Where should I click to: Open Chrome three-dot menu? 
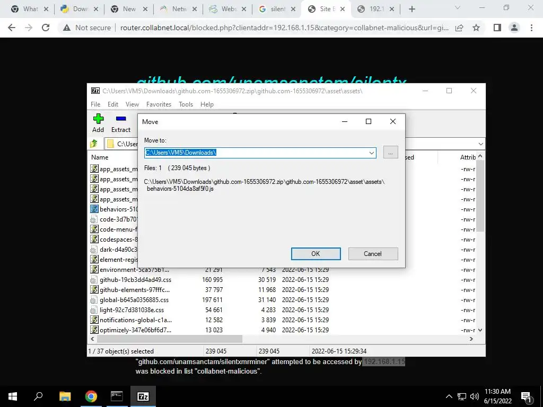click(x=531, y=28)
